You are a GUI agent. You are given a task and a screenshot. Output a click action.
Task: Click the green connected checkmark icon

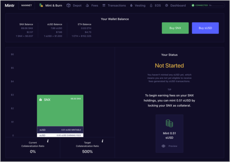[x=193, y=5]
